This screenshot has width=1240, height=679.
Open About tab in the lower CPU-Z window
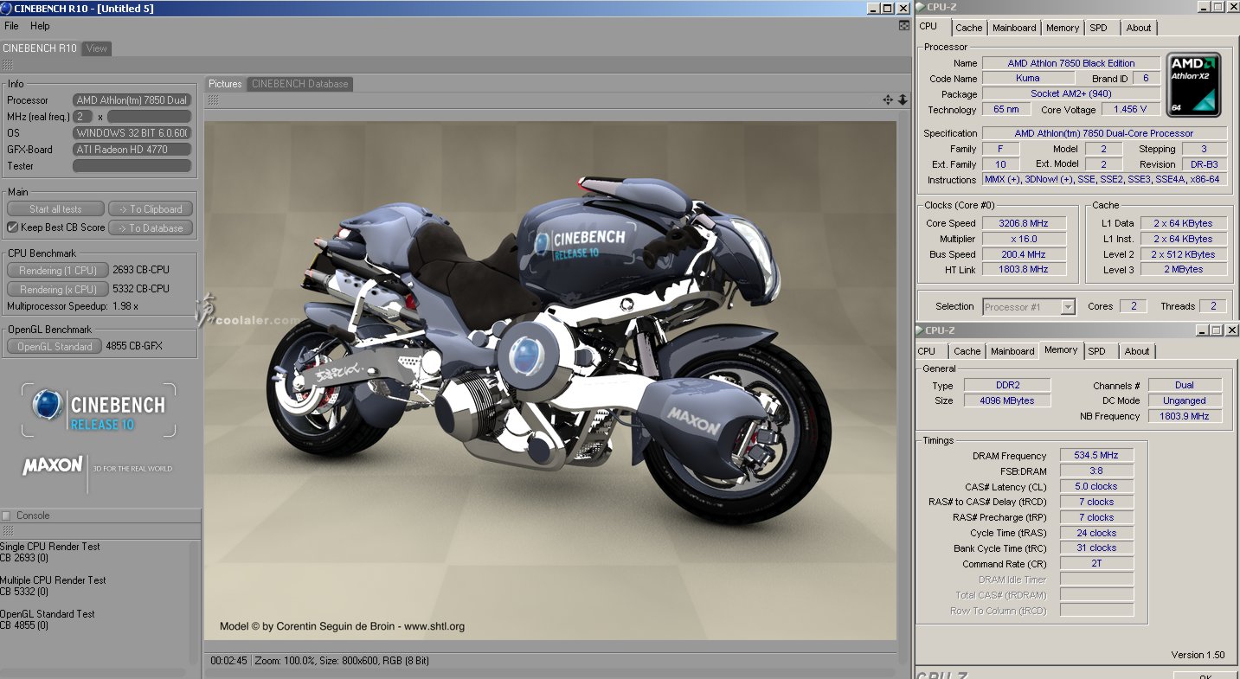point(1137,351)
